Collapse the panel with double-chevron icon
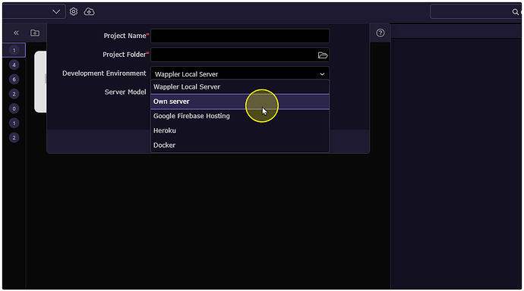Viewport: 524px width, 291px height. coord(16,33)
